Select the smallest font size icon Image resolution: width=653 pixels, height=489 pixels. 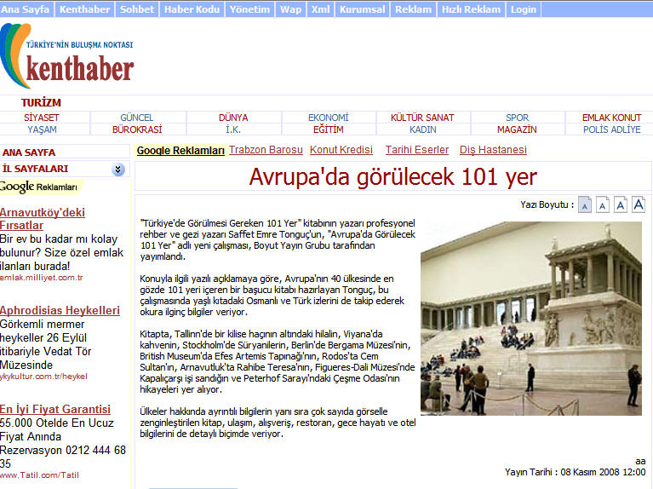[x=584, y=204]
